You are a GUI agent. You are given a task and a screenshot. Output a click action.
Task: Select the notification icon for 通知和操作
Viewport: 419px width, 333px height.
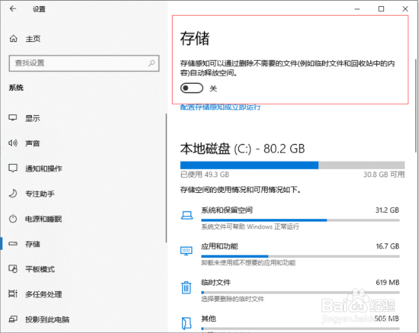pos(13,168)
